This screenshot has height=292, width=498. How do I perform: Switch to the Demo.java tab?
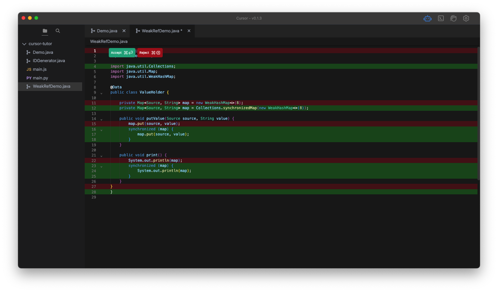pos(107,31)
